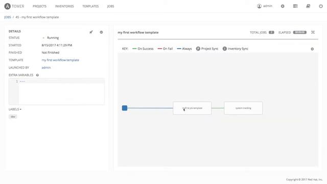The width and height of the screenshot is (327, 184).
Task: Click the Ansible Tower logo
Action: click(14, 6)
